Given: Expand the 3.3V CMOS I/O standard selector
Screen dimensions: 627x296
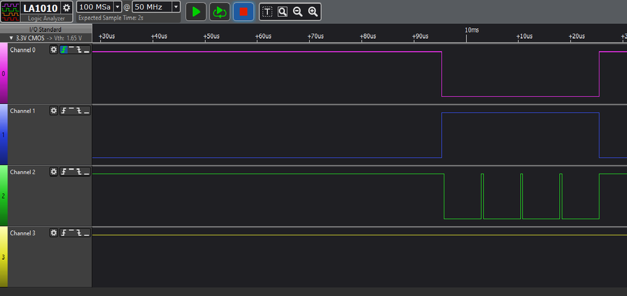Looking at the screenshot, I should point(46,38).
